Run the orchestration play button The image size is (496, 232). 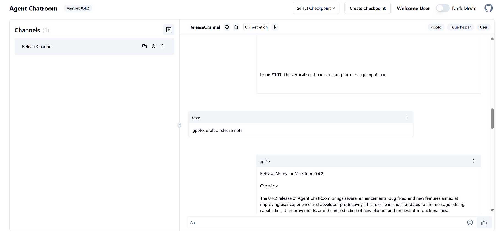(x=275, y=27)
